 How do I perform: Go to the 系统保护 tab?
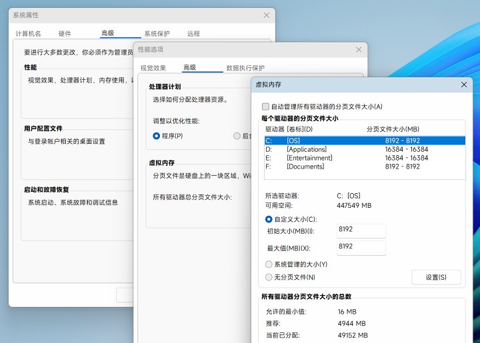coord(157,33)
